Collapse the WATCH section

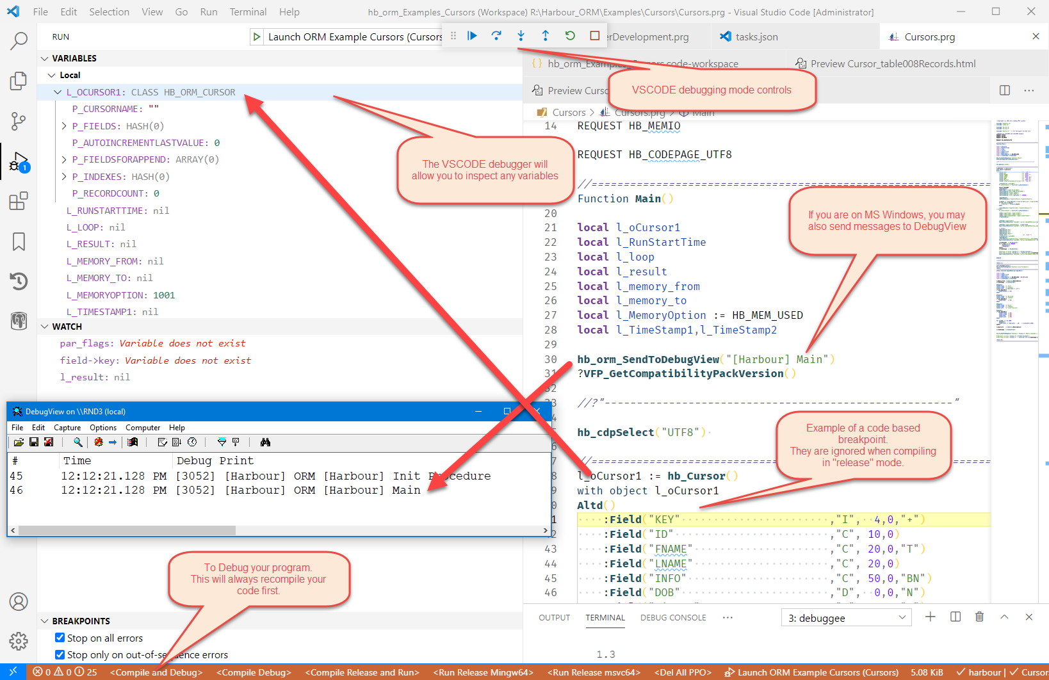[45, 327]
